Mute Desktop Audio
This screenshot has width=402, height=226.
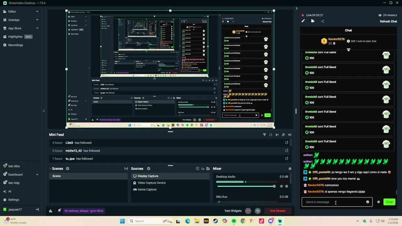point(281,186)
